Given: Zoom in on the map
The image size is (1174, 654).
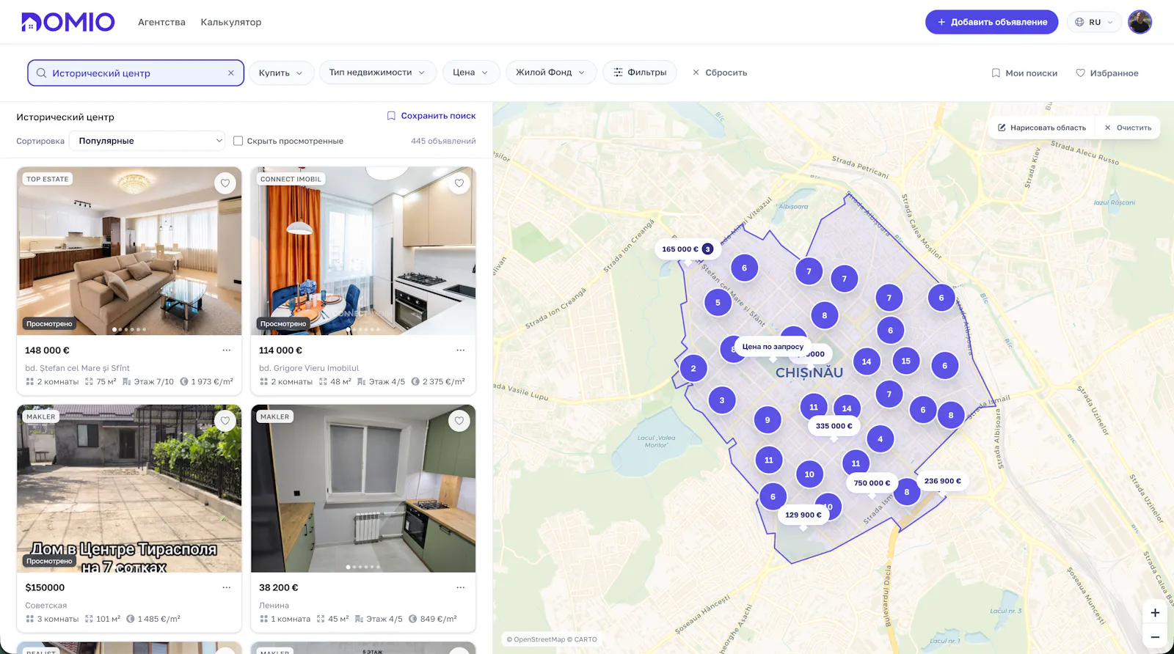Looking at the screenshot, I should click(1155, 613).
